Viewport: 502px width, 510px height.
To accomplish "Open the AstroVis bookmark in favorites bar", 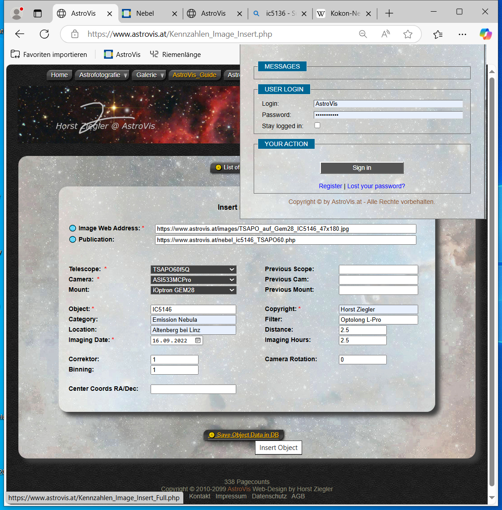I will click(122, 54).
